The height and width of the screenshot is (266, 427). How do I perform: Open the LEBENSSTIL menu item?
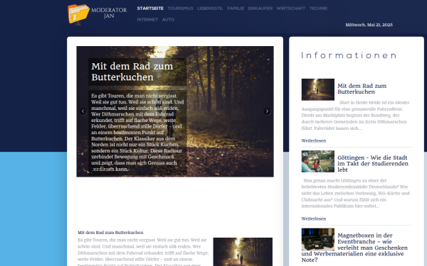pyautogui.click(x=210, y=9)
